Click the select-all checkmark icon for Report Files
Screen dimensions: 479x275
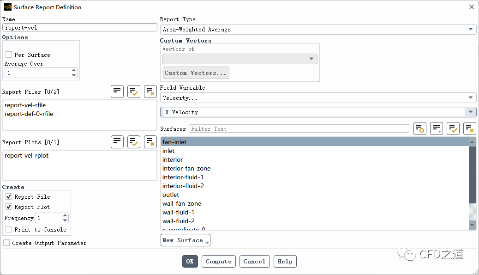click(134, 92)
